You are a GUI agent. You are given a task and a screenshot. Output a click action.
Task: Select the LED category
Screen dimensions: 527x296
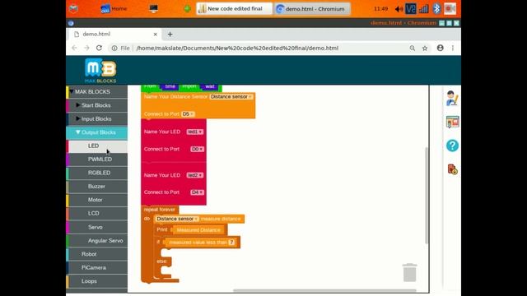(97, 146)
